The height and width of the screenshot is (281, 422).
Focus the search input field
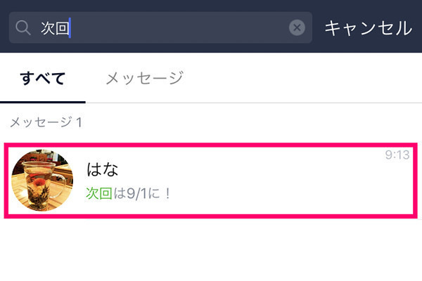pyautogui.click(x=160, y=27)
